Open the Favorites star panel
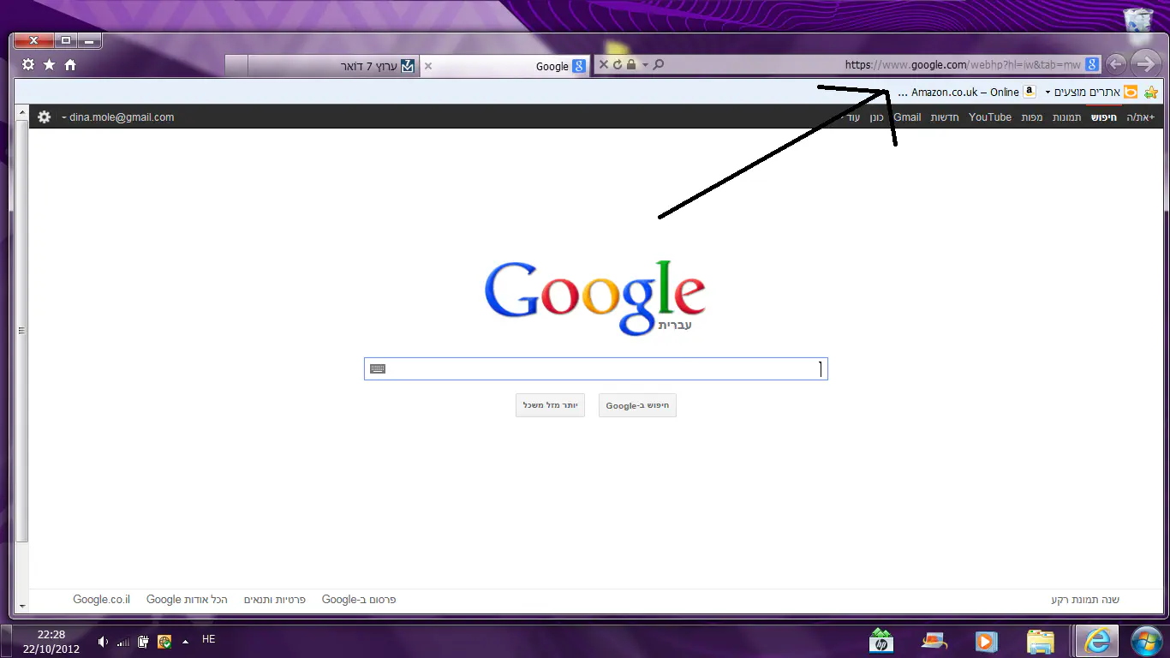 (x=49, y=65)
